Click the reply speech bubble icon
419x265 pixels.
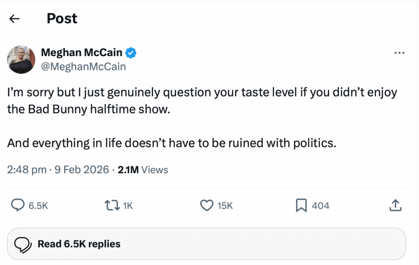[17, 205]
